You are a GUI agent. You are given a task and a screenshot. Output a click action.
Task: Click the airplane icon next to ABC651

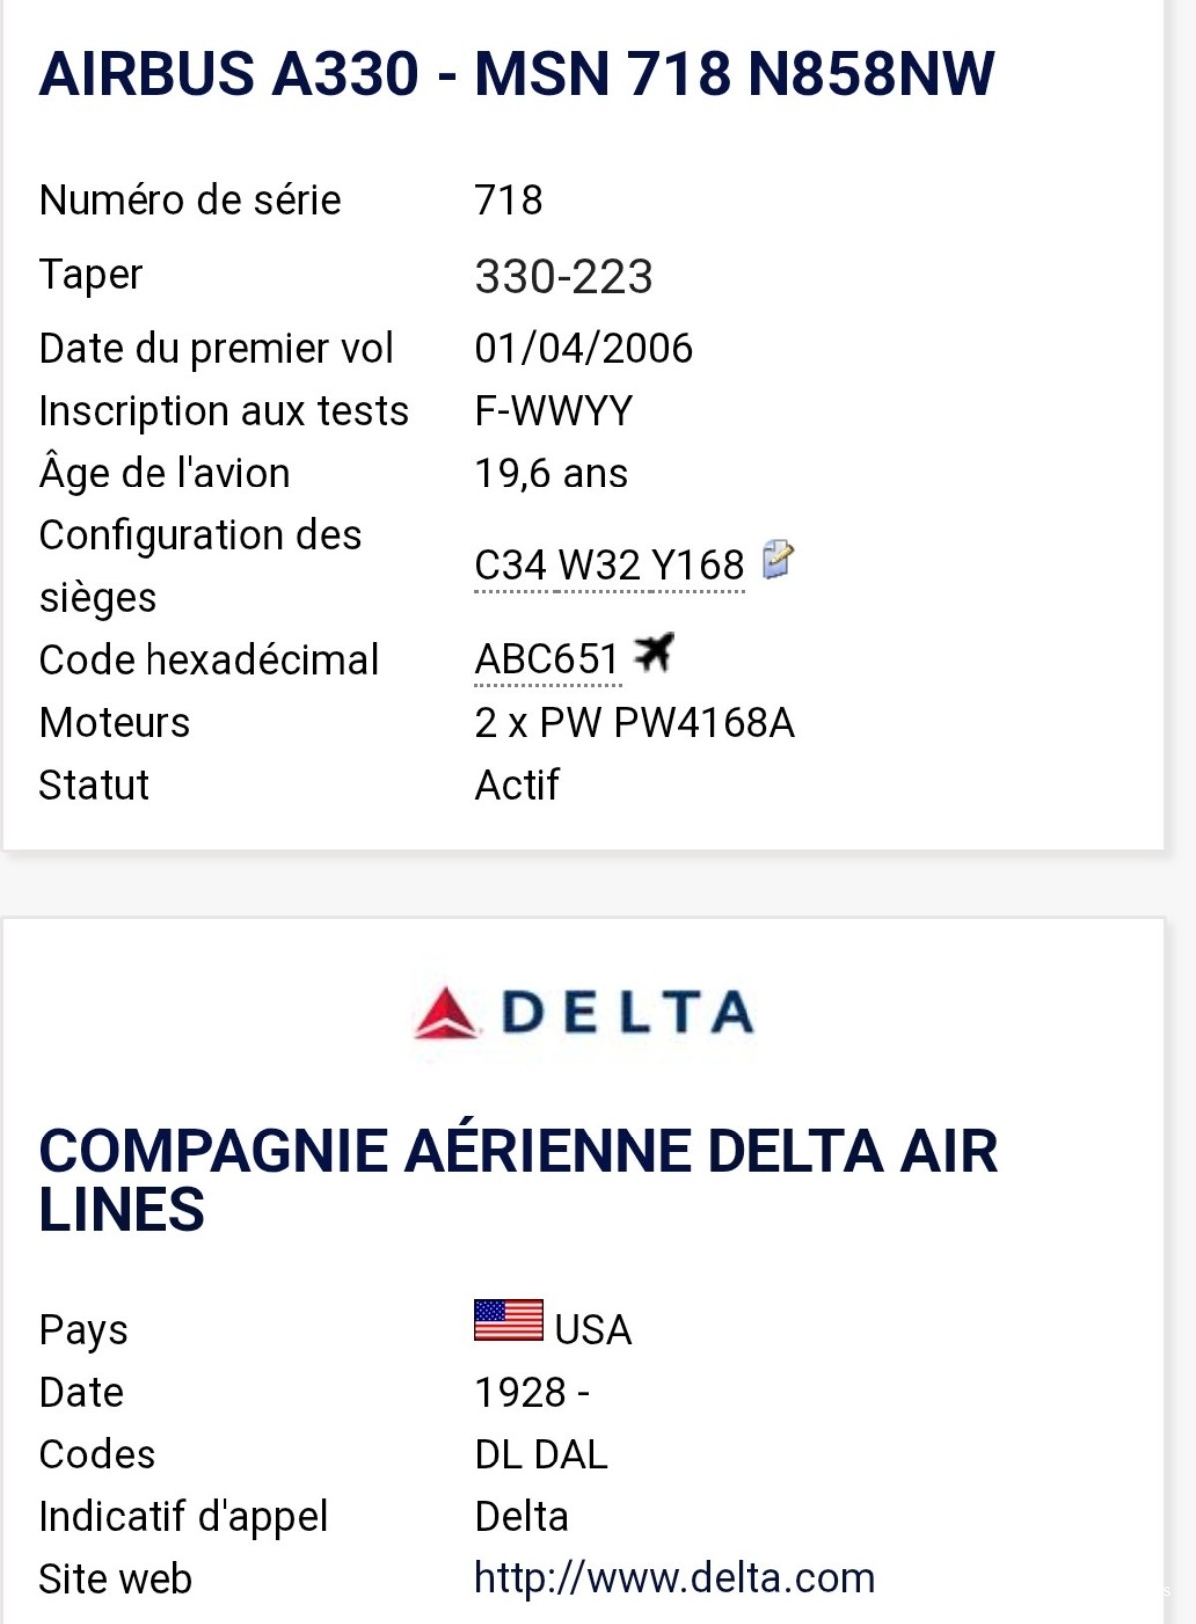pyautogui.click(x=654, y=653)
